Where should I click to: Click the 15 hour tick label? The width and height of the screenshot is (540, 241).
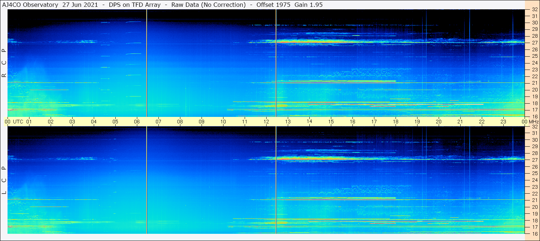[x=331, y=122]
